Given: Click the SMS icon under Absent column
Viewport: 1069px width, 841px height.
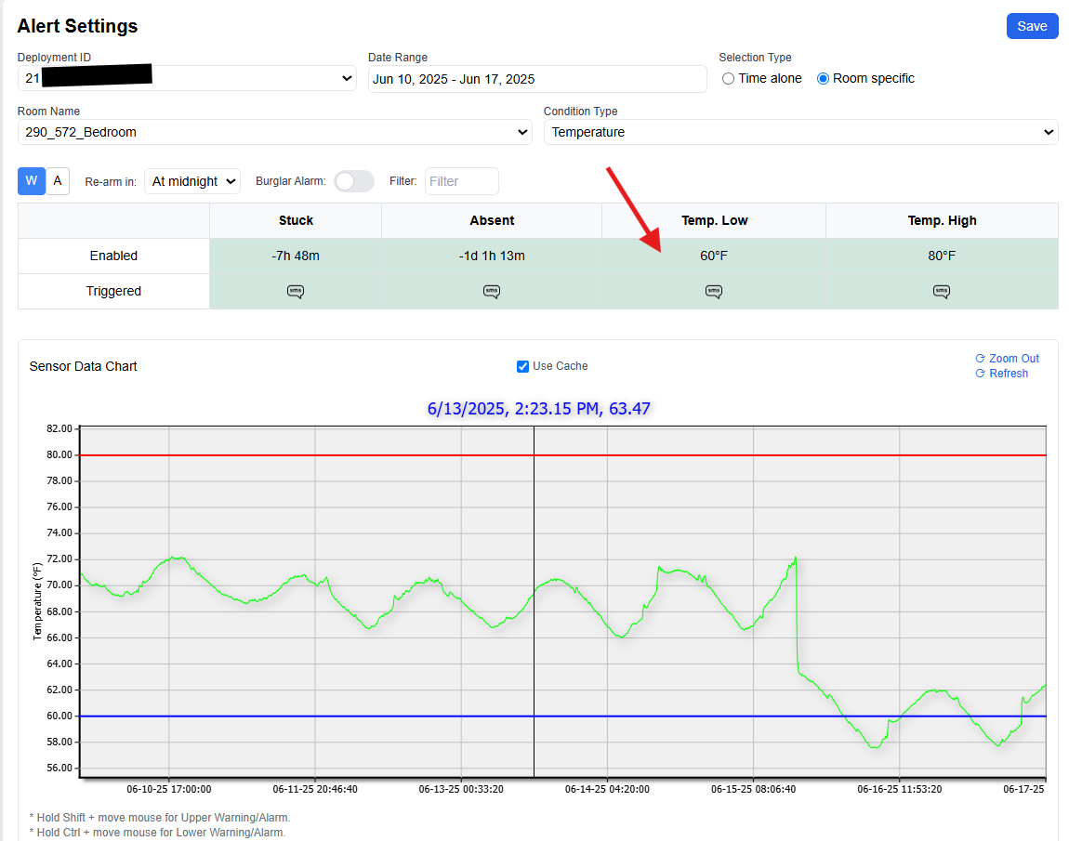Looking at the screenshot, I should point(492,292).
